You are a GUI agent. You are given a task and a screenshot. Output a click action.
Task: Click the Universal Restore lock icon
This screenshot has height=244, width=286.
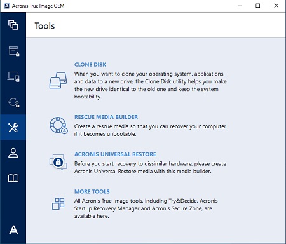58,162
